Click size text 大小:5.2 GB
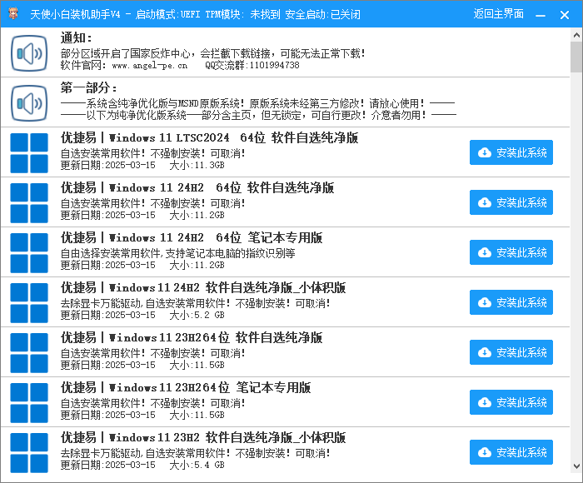 (x=197, y=315)
